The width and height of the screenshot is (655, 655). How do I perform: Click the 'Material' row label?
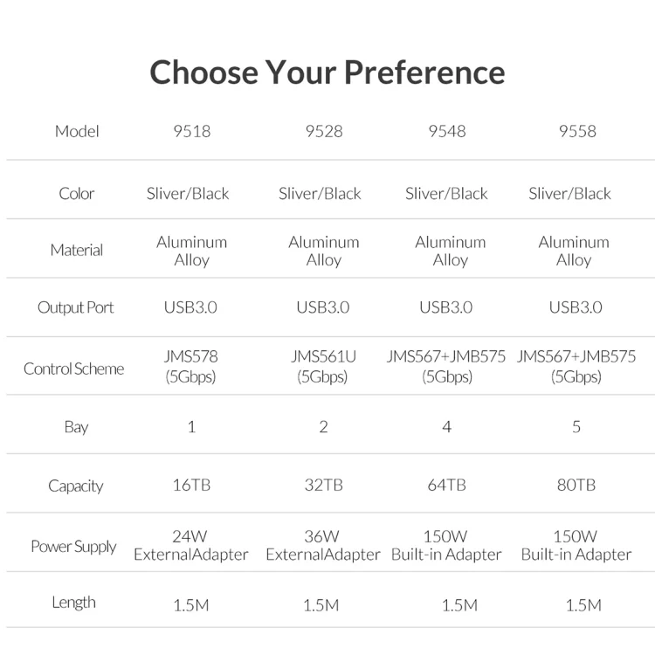coord(77,251)
